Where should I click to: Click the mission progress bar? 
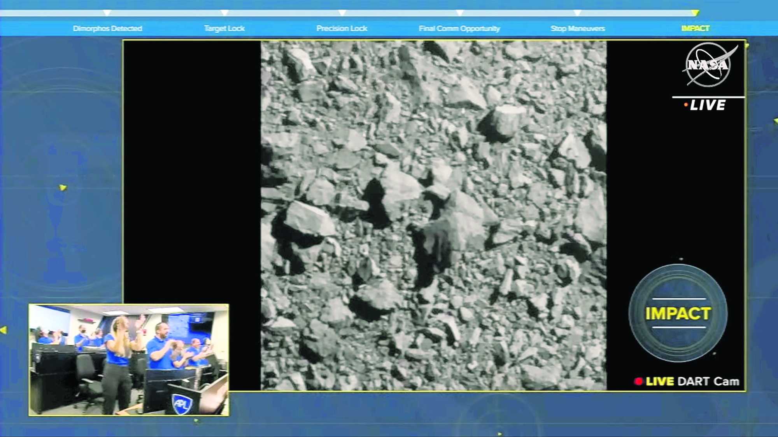coord(349,13)
